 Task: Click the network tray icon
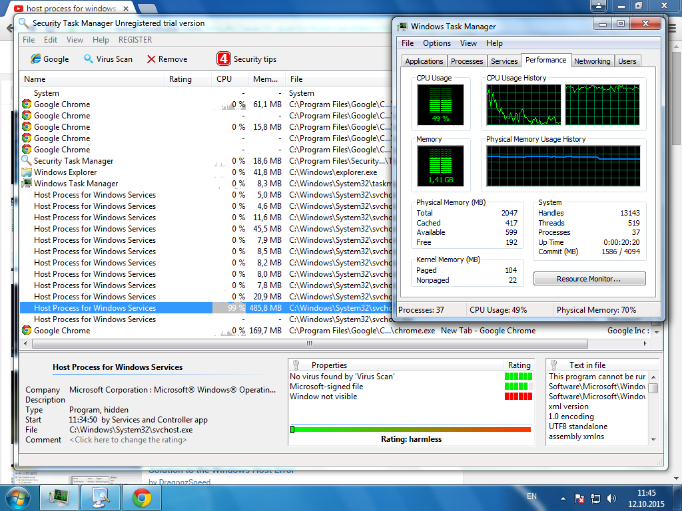pyautogui.click(x=595, y=498)
